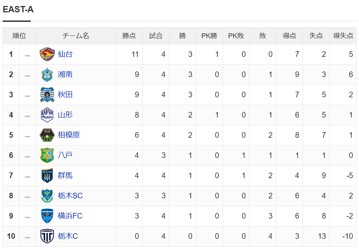Click the 順位 column header
359x250 pixels.
[19, 36]
